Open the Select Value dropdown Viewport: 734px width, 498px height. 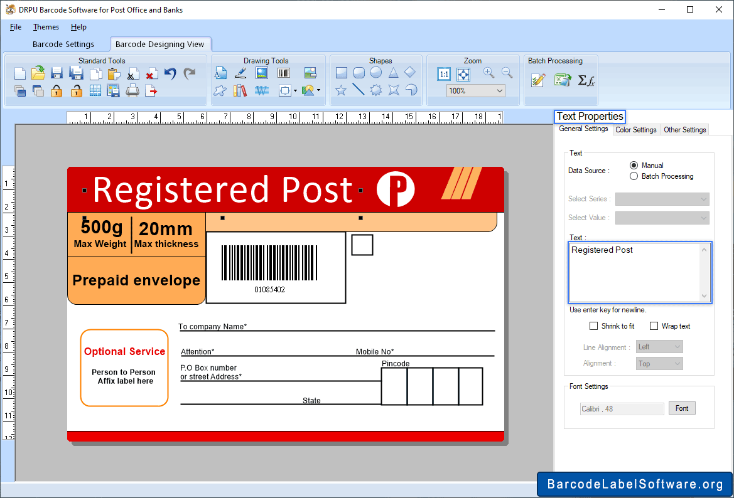pyautogui.click(x=662, y=218)
